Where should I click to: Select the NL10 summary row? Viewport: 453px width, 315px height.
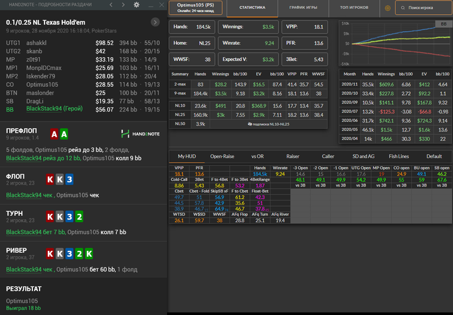tap(248, 106)
